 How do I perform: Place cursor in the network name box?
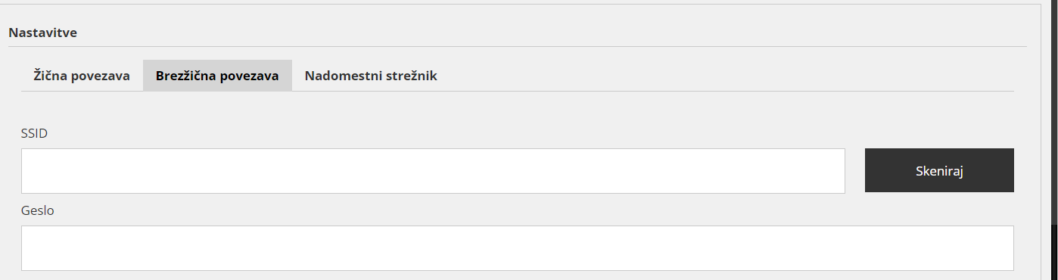(433, 171)
